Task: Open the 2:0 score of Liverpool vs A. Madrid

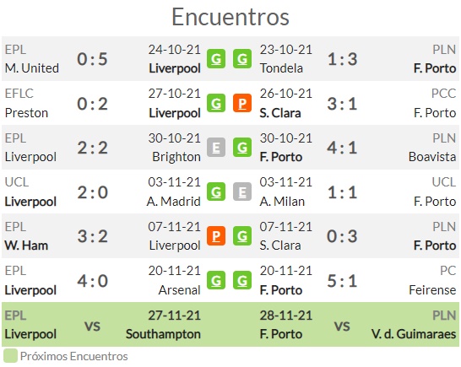Action: [x=92, y=192]
